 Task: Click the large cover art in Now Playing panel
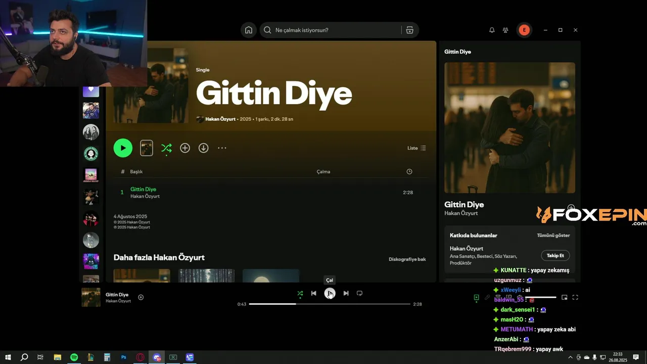click(510, 127)
